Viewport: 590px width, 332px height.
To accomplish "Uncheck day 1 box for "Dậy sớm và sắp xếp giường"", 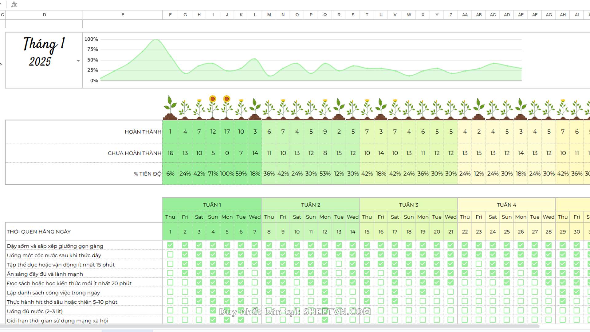I will coord(170,245).
